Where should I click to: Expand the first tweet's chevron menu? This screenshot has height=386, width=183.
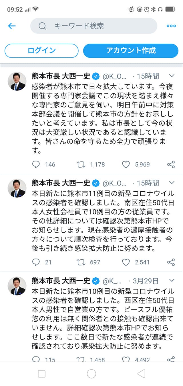[x=172, y=76]
